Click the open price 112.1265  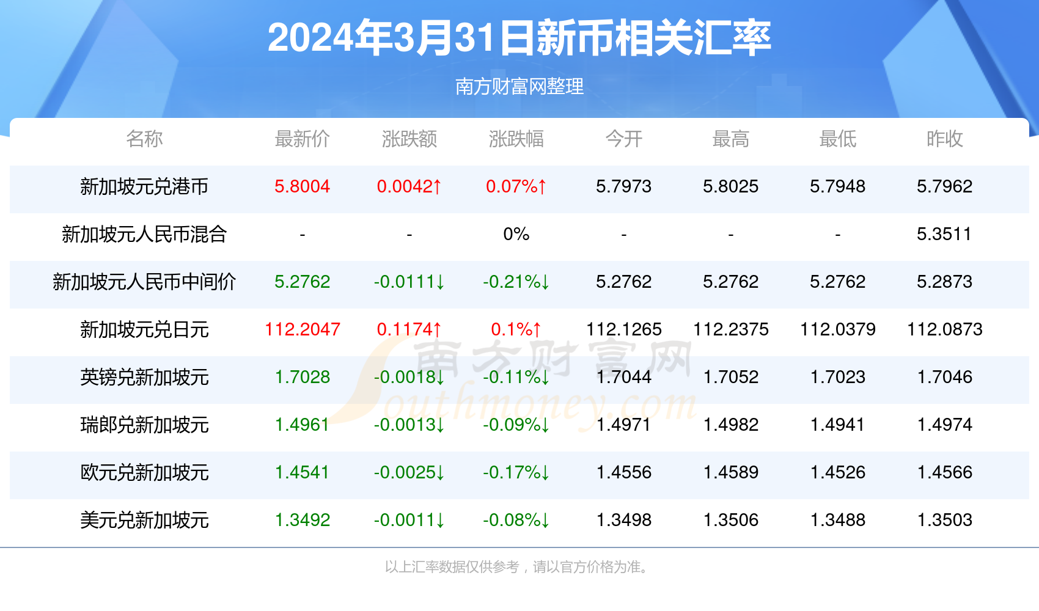pyautogui.click(x=623, y=329)
